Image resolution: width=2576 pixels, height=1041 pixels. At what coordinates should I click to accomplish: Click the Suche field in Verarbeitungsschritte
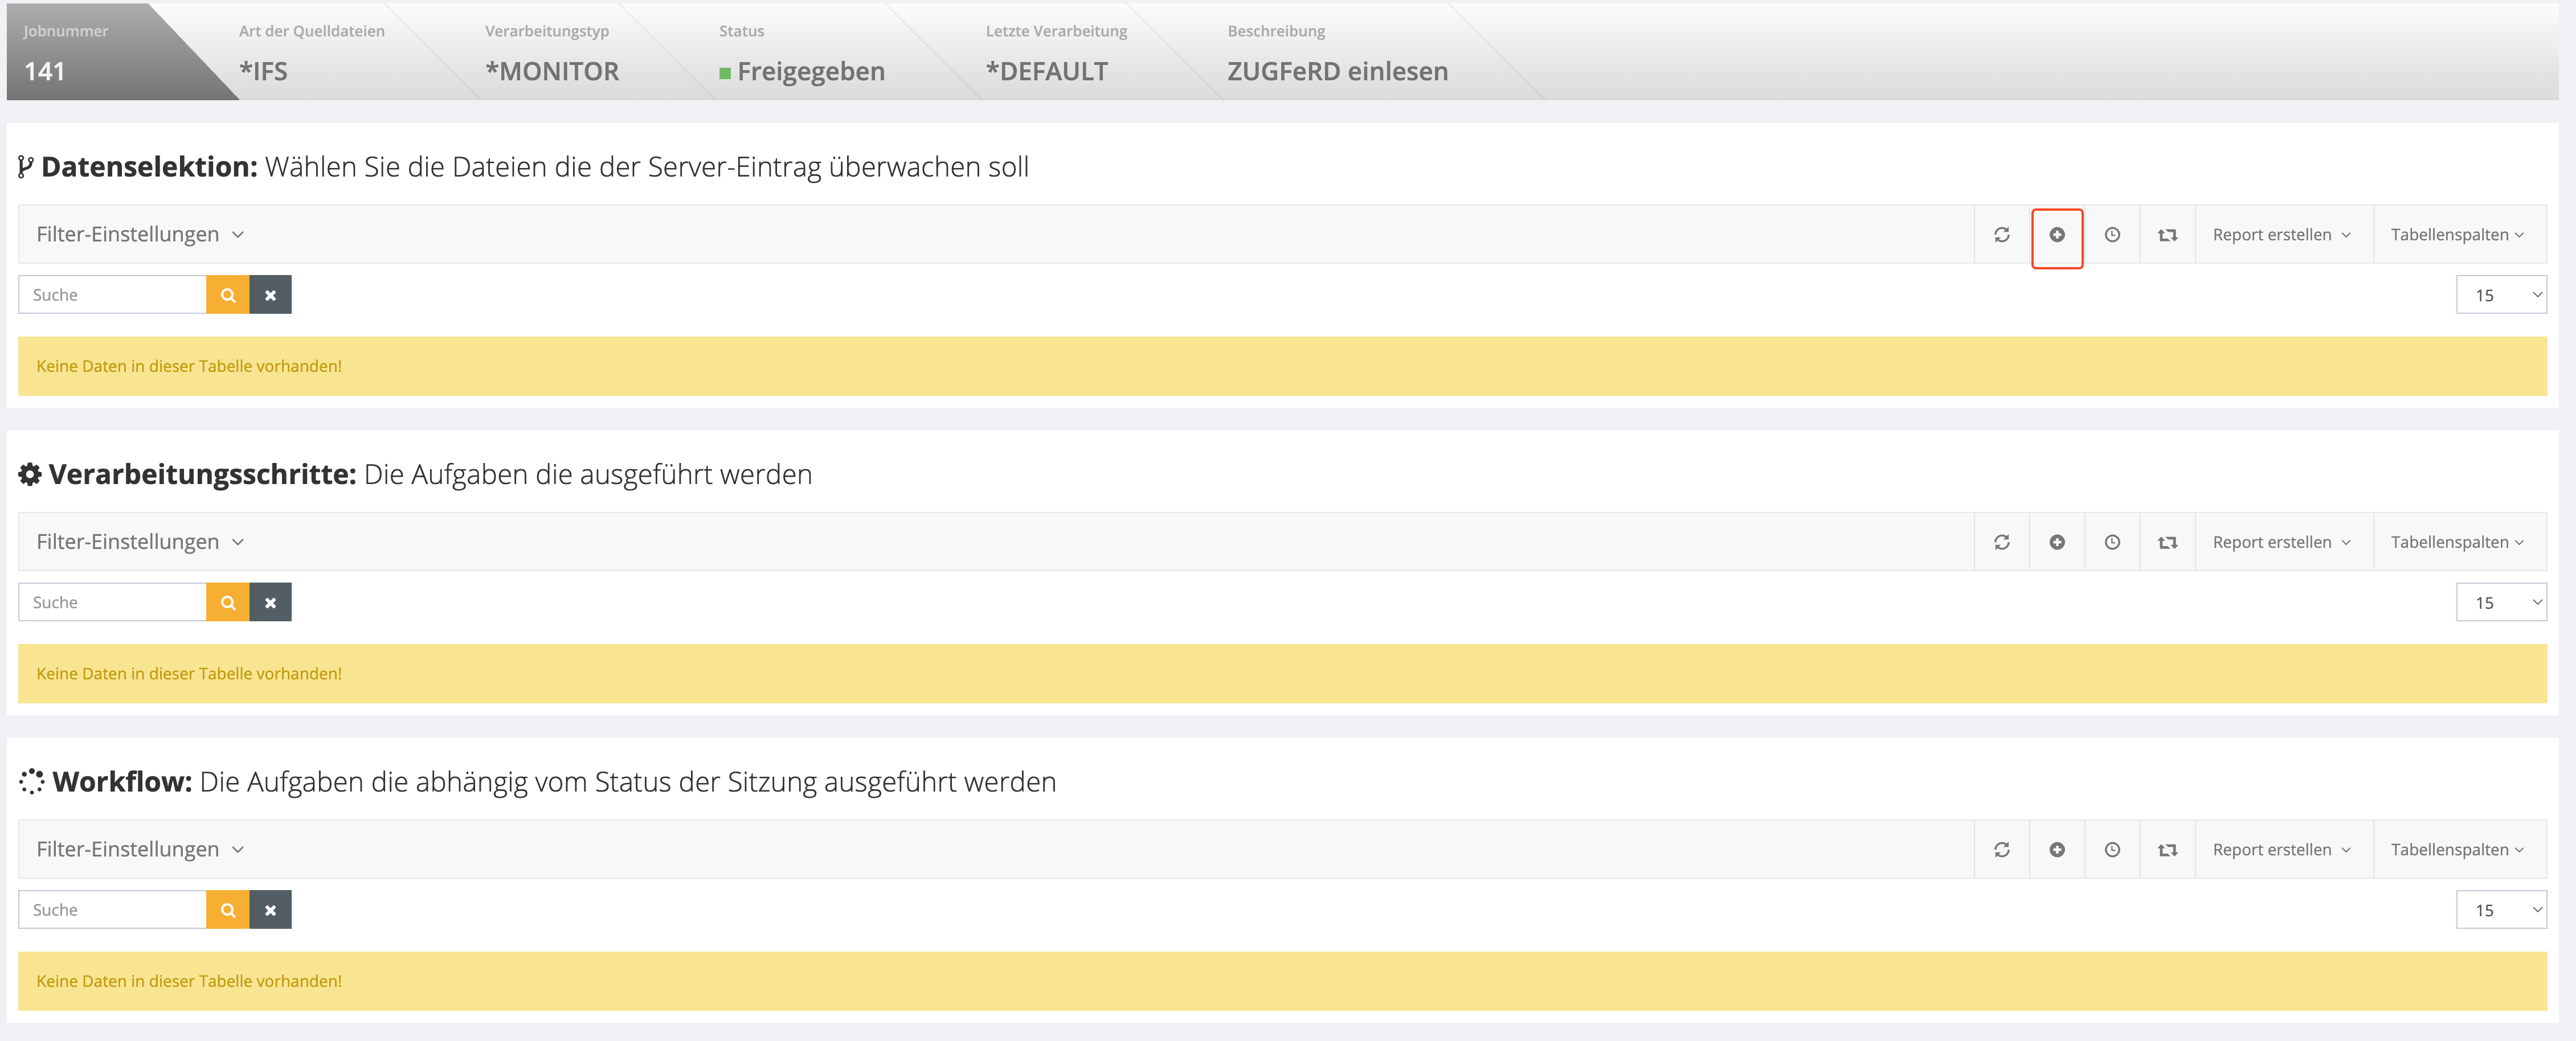tap(112, 602)
